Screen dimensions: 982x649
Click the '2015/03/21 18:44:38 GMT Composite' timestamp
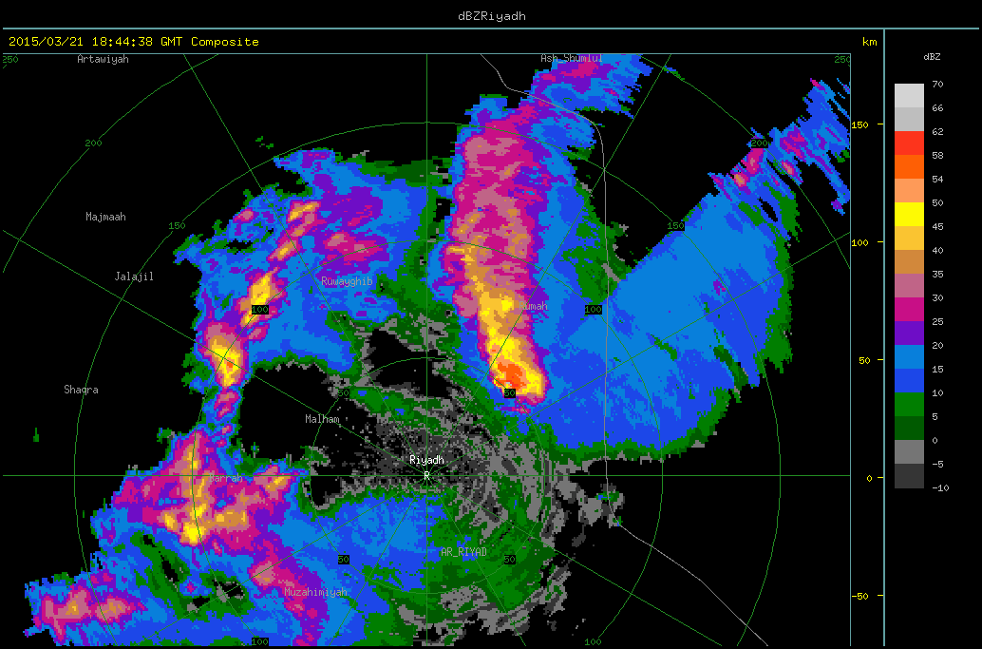[x=133, y=42]
